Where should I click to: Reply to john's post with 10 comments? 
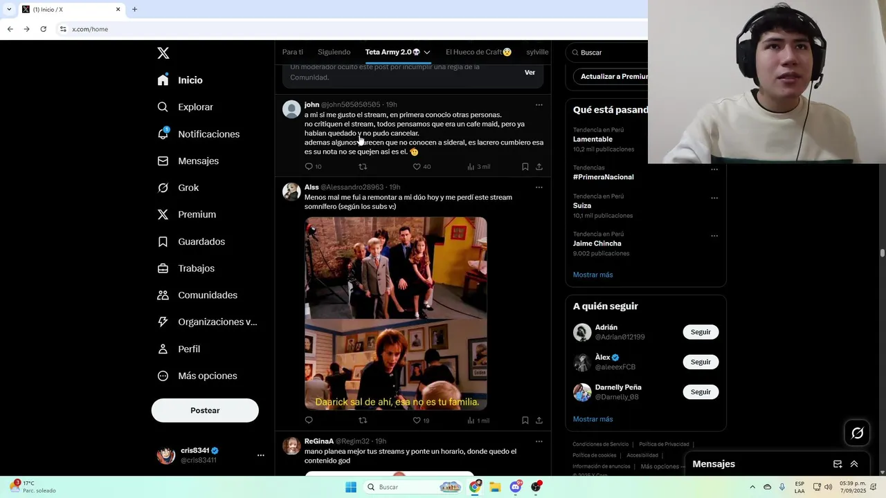pos(313,167)
